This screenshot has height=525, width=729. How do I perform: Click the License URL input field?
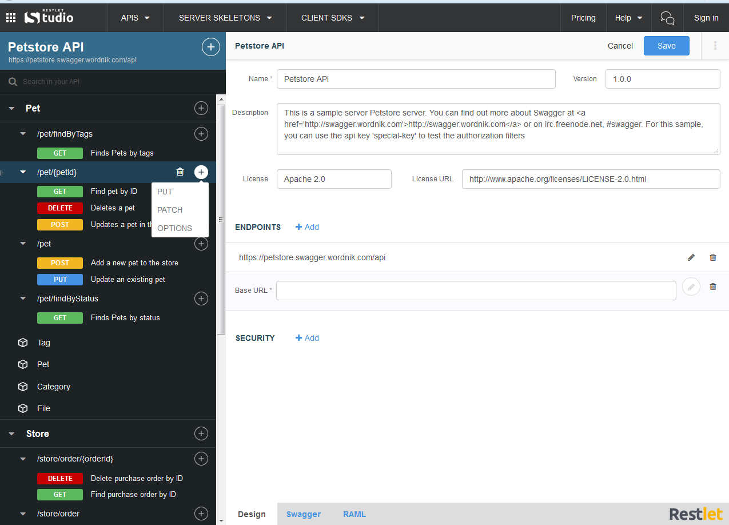coord(591,179)
